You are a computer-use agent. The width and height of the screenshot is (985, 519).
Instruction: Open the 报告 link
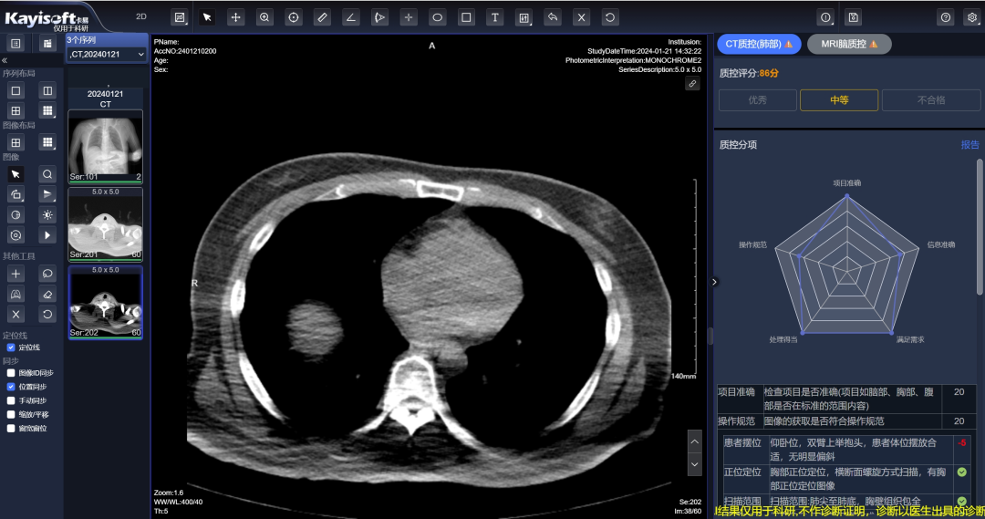969,145
